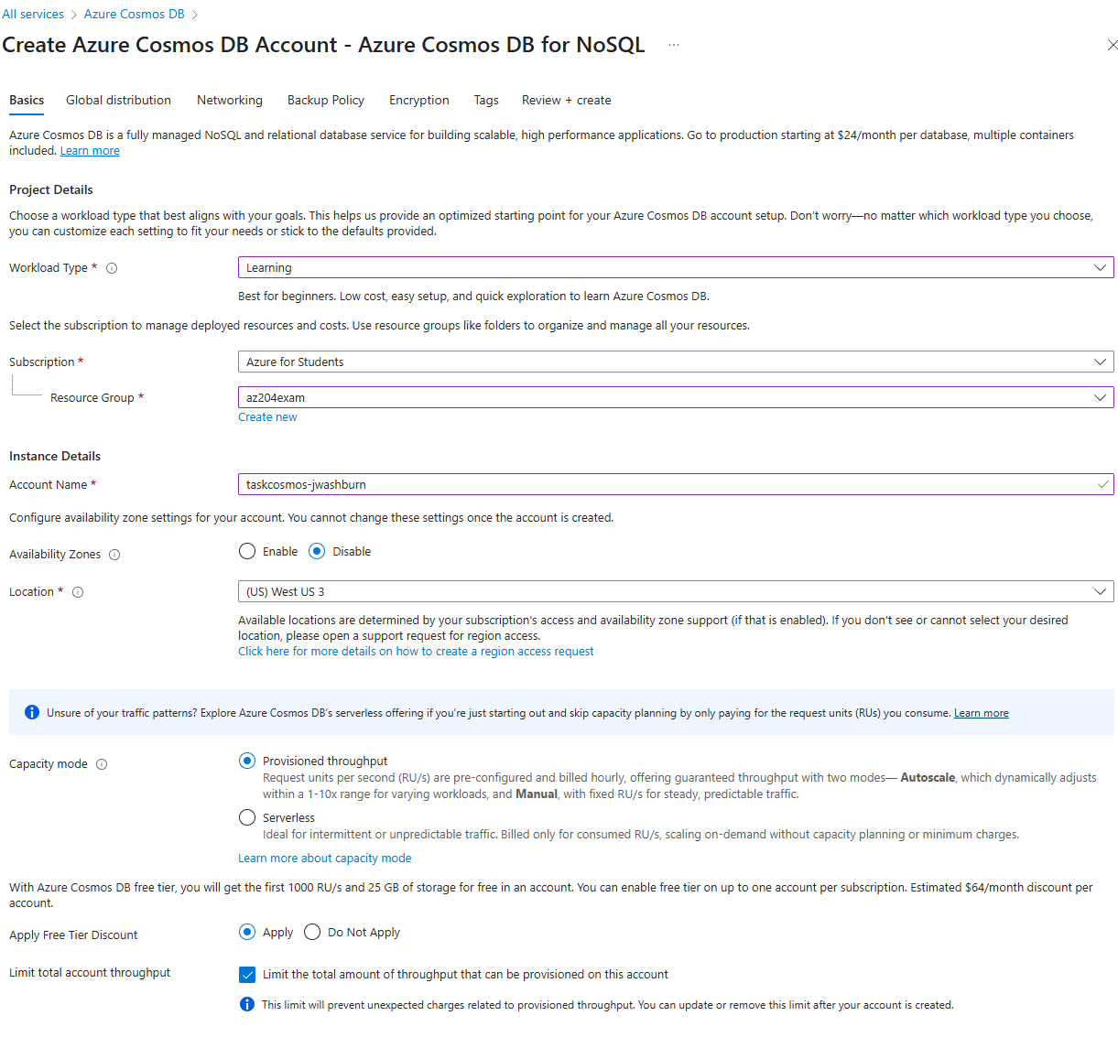Open the Workload Type info icon
1118x1048 pixels.
click(x=112, y=268)
